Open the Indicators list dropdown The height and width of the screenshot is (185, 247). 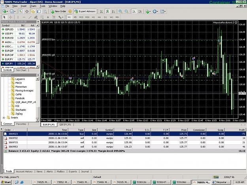pos(148,11)
